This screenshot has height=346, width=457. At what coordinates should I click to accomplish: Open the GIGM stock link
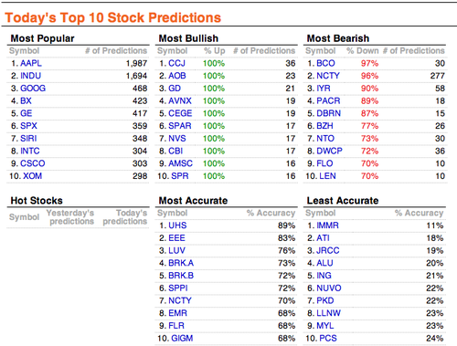[182, 338]
